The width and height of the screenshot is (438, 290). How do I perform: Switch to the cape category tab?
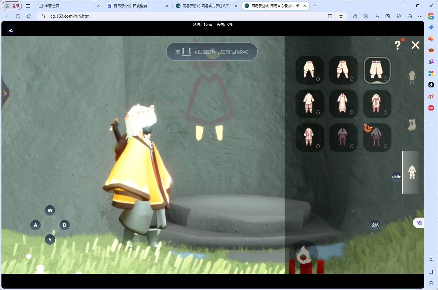pos(412,77)
